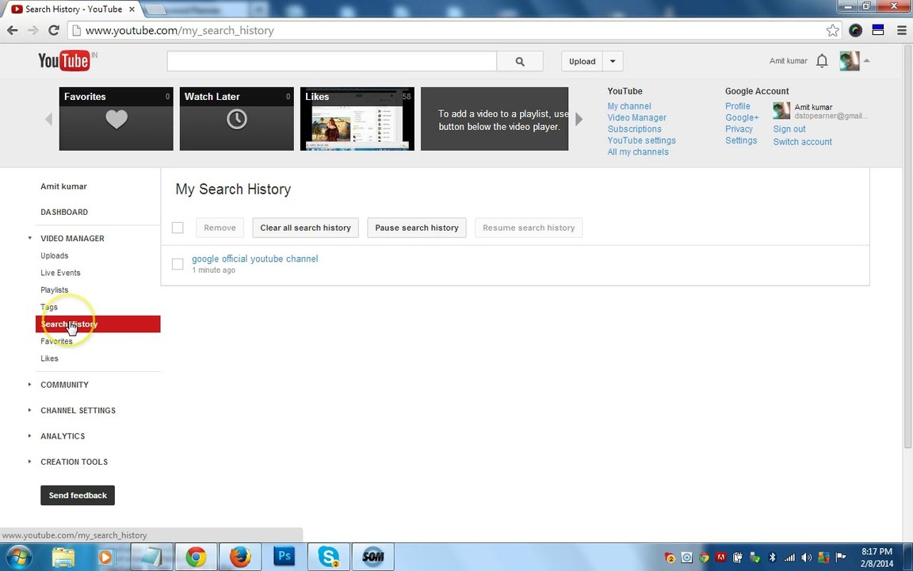Expand the account menu arrow near avatar
Screen dimensions: 913x571
(x=866, y=60)
